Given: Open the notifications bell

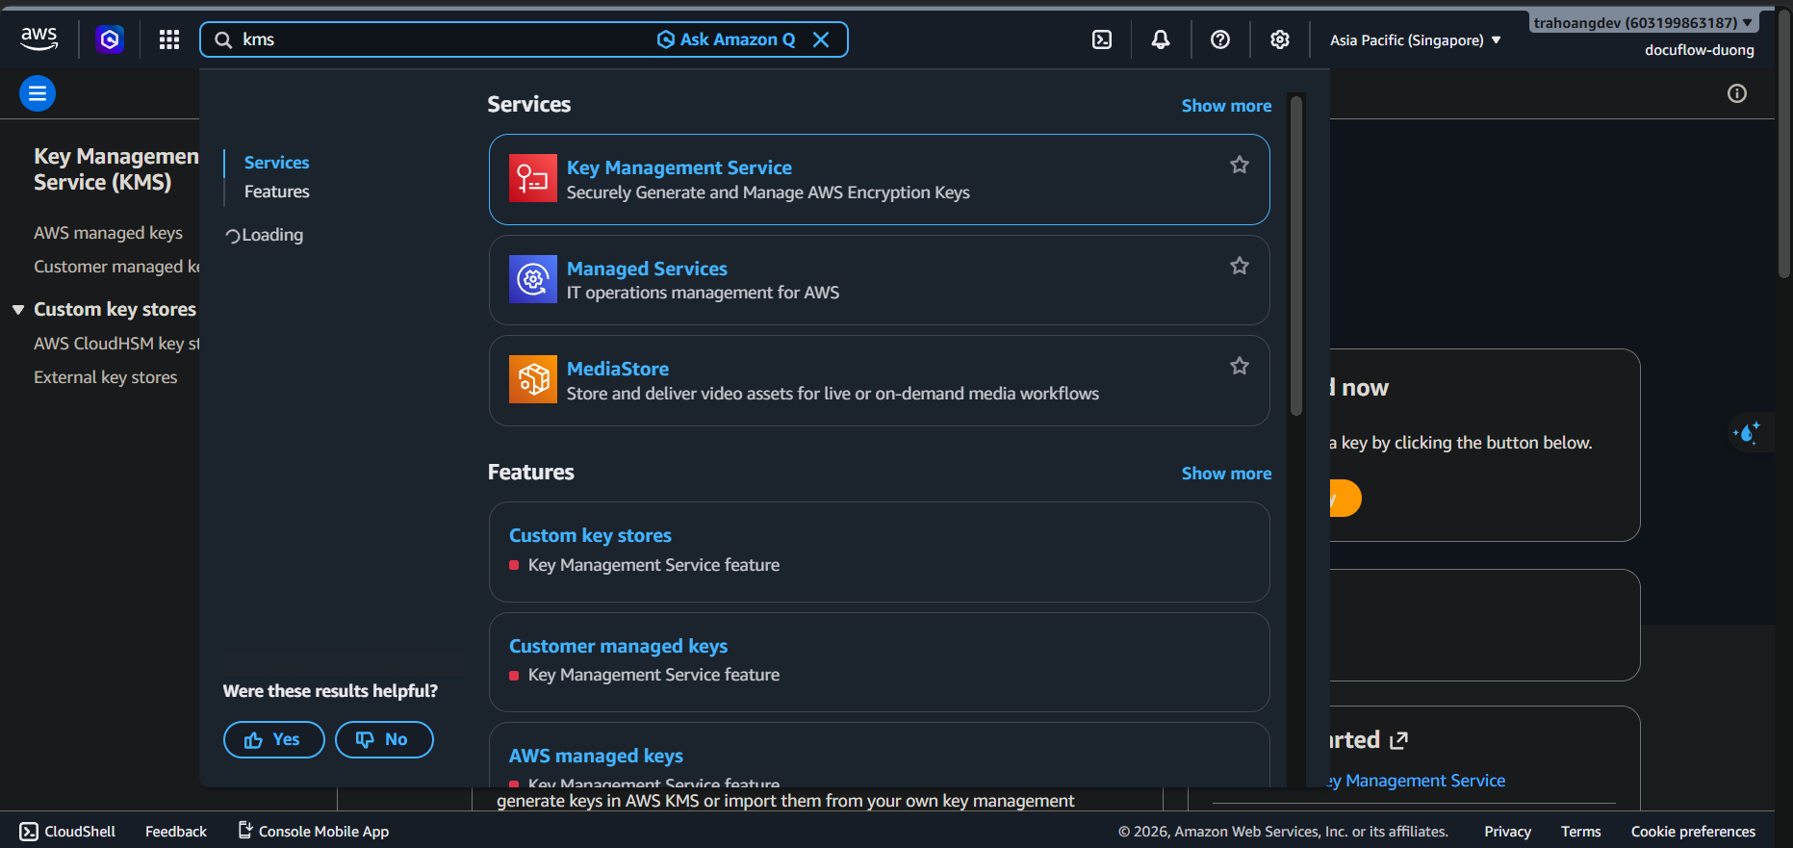Looking at the screenshot, I should point(1161,39).
